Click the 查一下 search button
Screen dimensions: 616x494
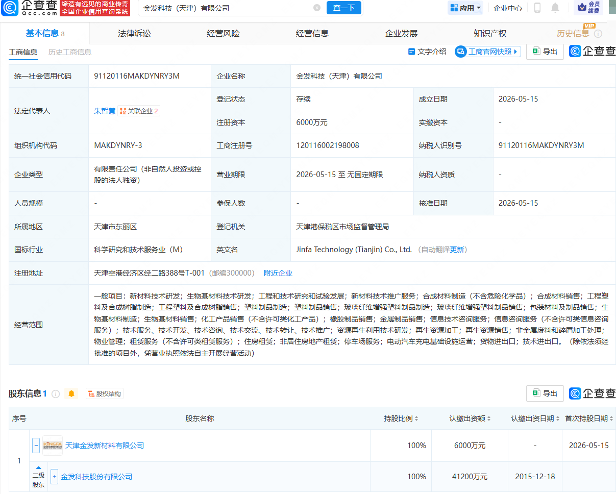click(x=343, y=8)
